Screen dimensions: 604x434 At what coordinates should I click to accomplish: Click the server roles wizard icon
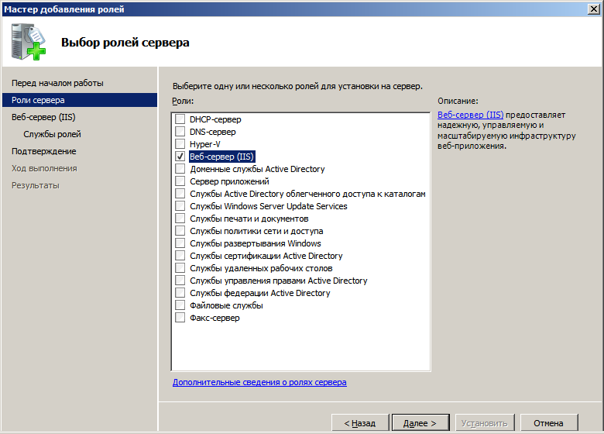(29, 42)
